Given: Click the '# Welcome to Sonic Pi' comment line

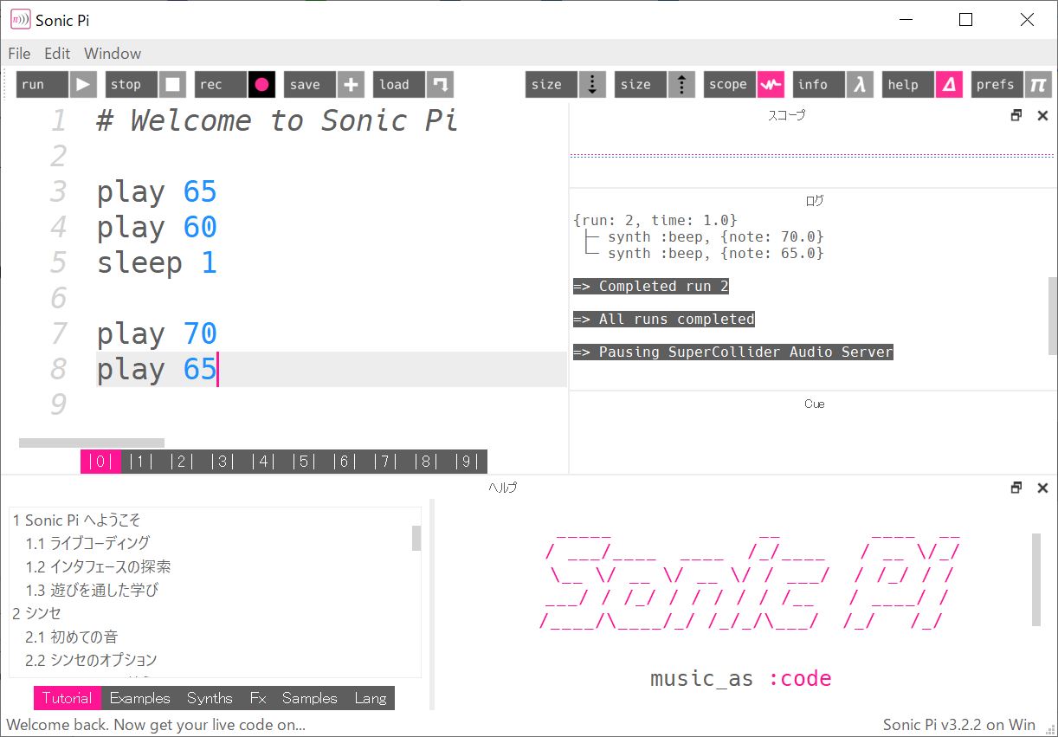Looking at the screenshot, I should (x=277, y=120).
